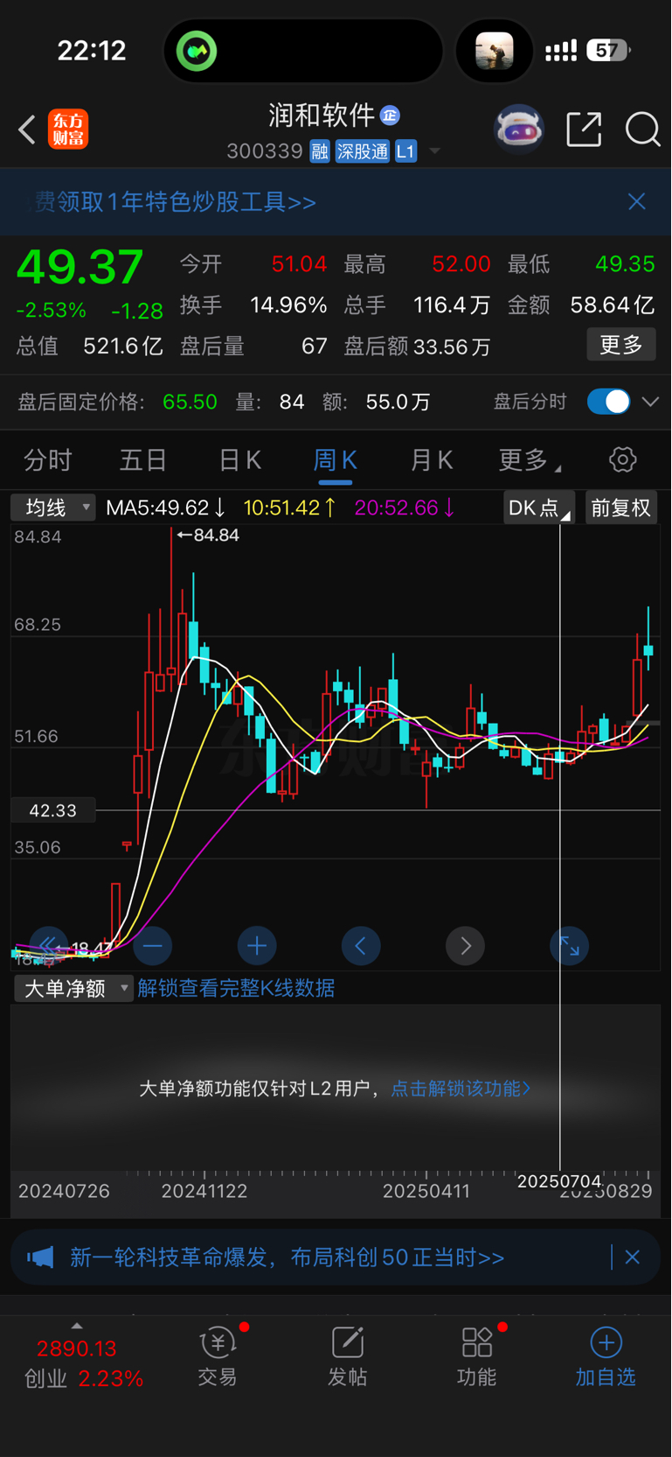Expand the stock title dropdown arrow

point(434,151)
